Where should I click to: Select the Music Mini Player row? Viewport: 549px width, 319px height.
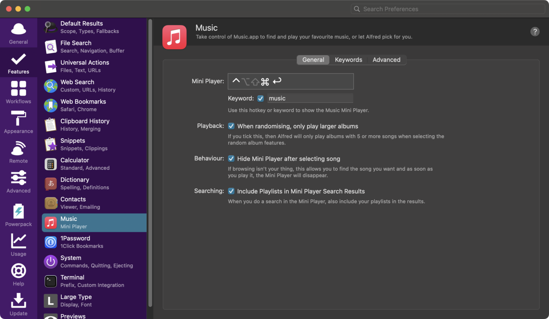pyautogui.click(x=94, y=223)
